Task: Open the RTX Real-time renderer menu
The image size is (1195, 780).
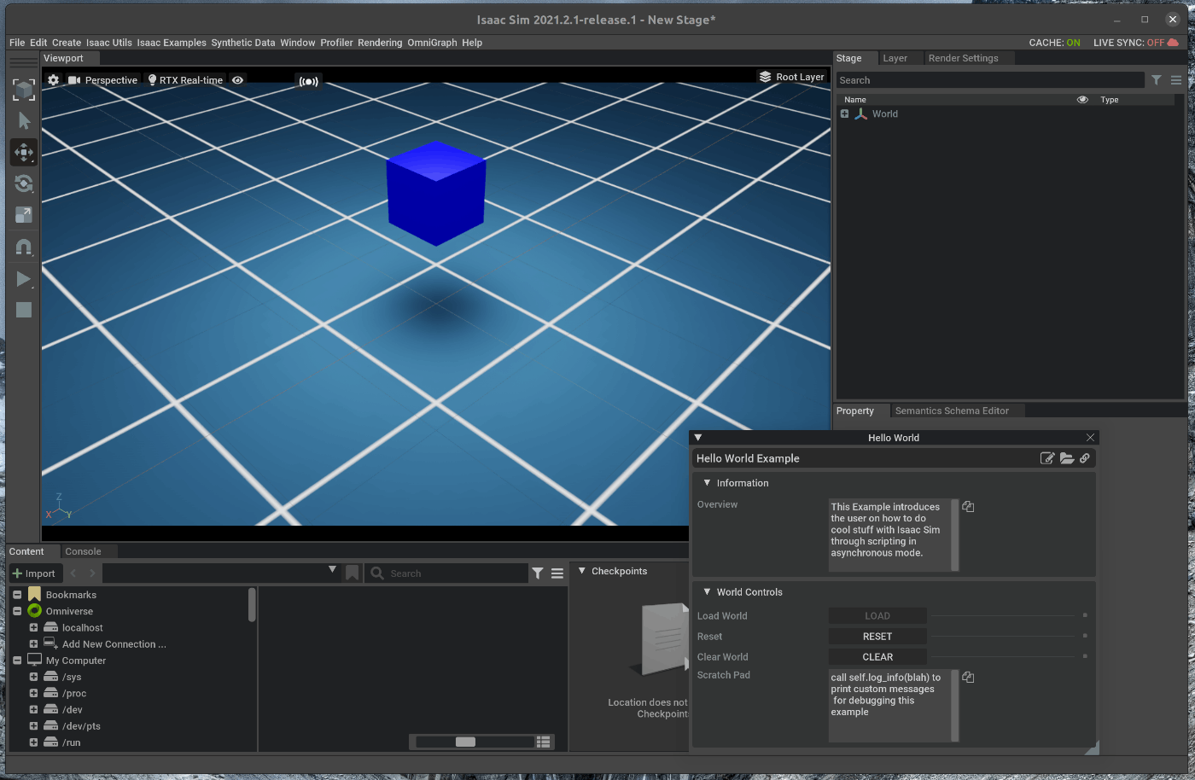Action: pyautogui.click(x=185, y=80)
